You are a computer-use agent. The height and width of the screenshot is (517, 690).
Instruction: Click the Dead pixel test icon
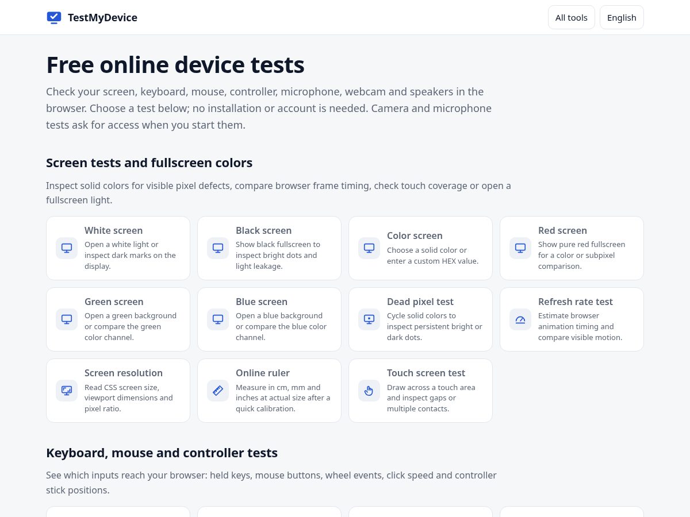pyautogui.click(x=369, y=319)
